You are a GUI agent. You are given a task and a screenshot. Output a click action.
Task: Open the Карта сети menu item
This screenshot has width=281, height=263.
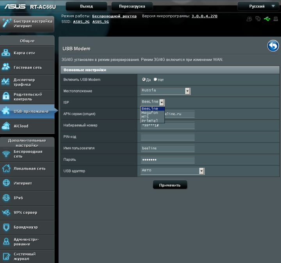click(x=27, y=53)
